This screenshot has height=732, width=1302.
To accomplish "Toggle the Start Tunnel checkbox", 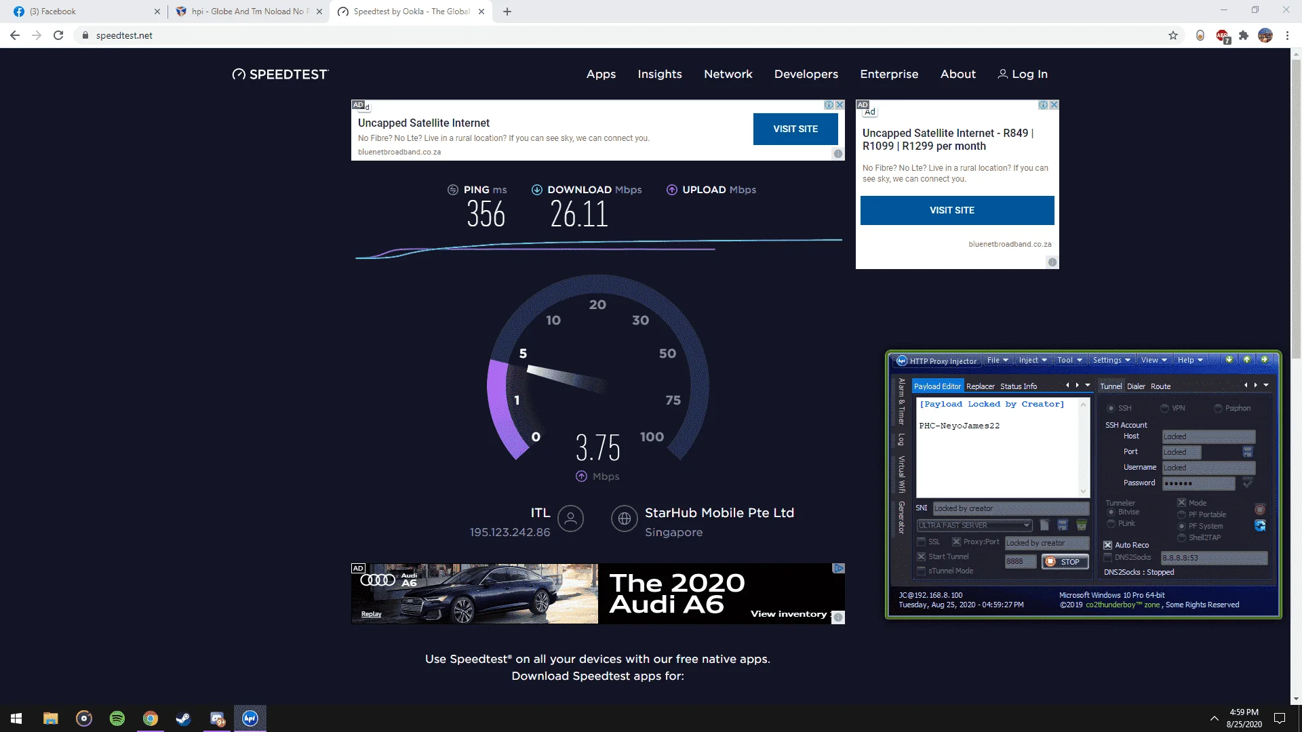I will click(x=921, y=556).
